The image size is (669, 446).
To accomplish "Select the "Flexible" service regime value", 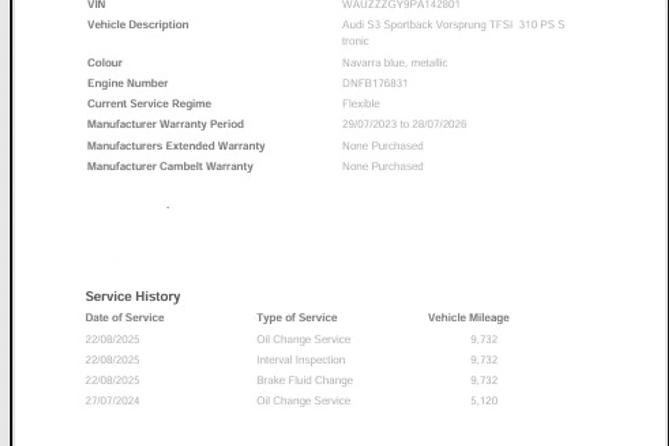I will (361, 104).
